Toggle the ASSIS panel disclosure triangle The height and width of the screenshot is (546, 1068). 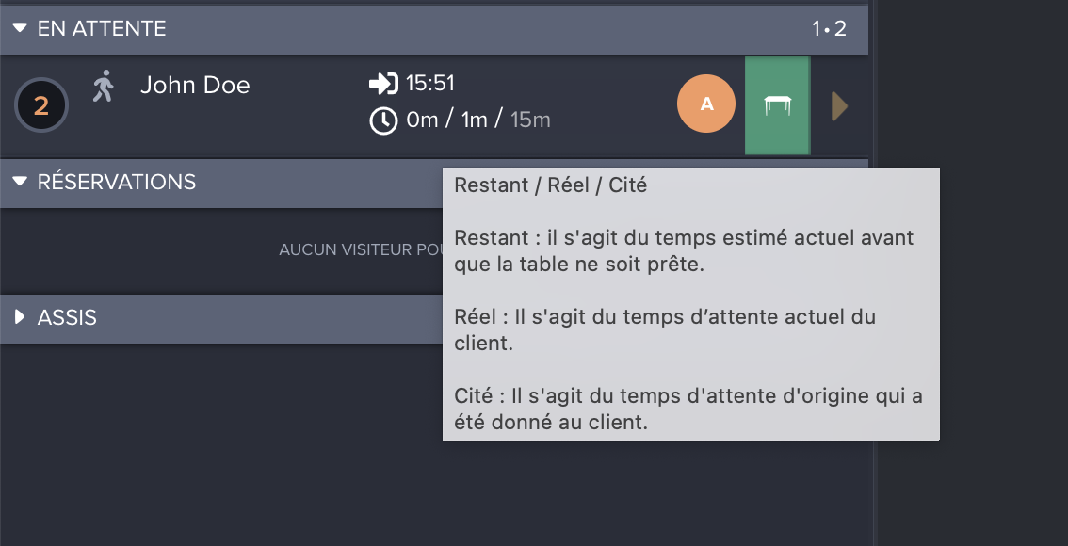coord(20,318)
